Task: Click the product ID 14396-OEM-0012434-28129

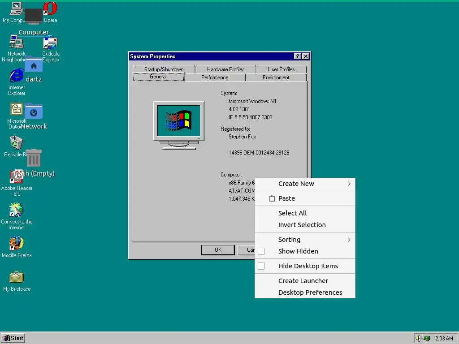Action: pos(259,153)
